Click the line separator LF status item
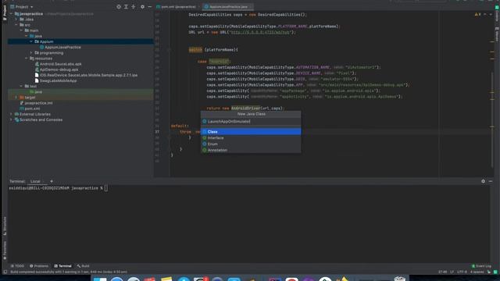This screenshot has width=500, height=281. 452,272
